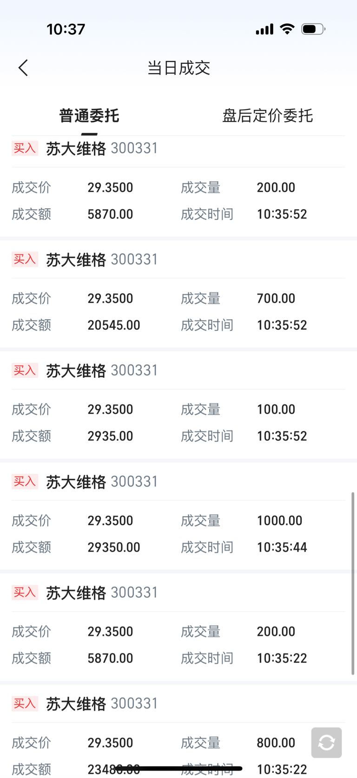
Task: Tap the 买入 tag on the 100.00 trade
Action: coord(25,370)
